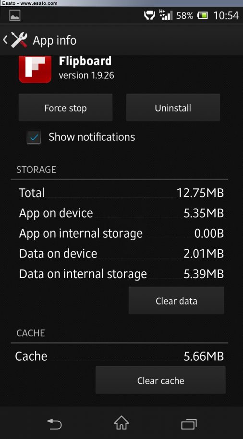Uncheck the Show notifications checkbox
The image size is (243, 439).
tap(34, 137)
